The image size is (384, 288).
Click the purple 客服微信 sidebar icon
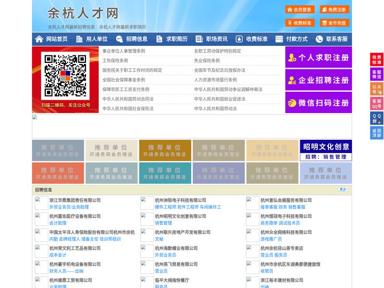[377, 74]
